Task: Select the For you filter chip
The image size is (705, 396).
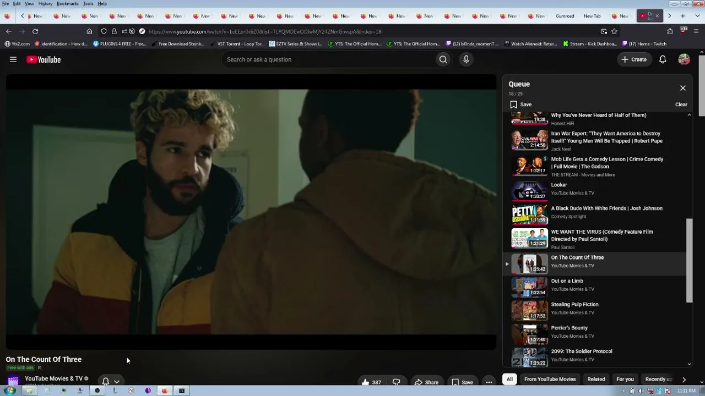Action: pyautogui.click(x=625, y=379)
